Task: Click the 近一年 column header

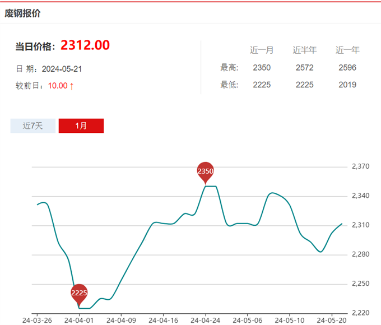Action: tap(347, 50)
